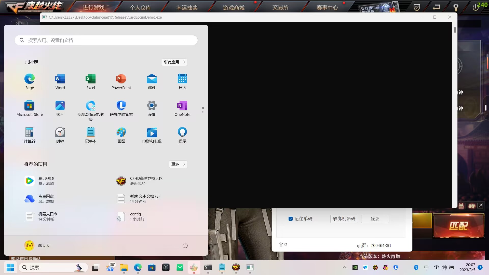Open Wi-Fi network icon in tray

pyautogui.click(x=437, y=267)
